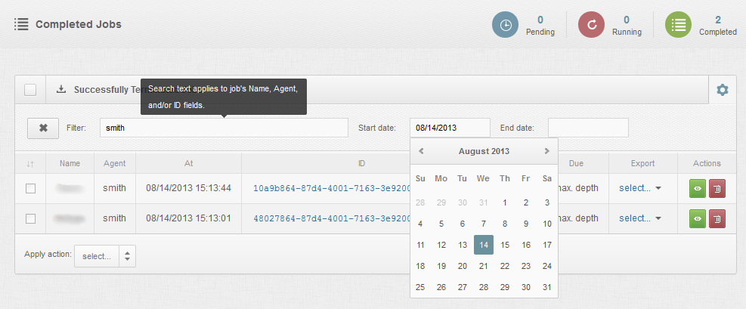Click the download icon beside Successfully
The height and width of the screenshot is (309, 746).
pyautogui.click(x=61, y=89)
